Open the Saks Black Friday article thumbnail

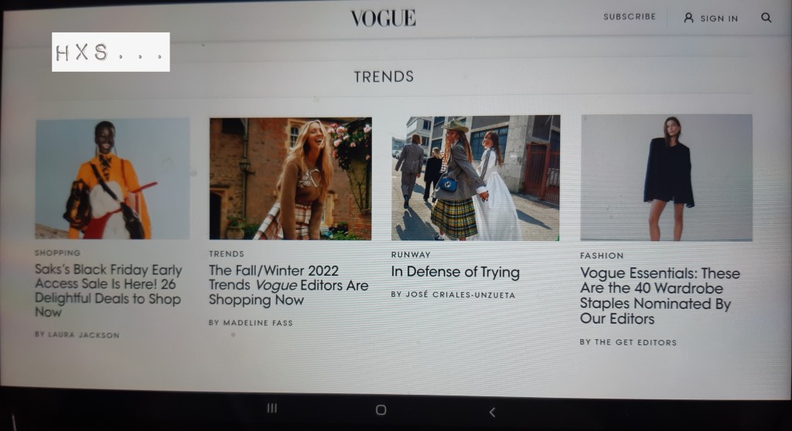(x=112, y=178)
